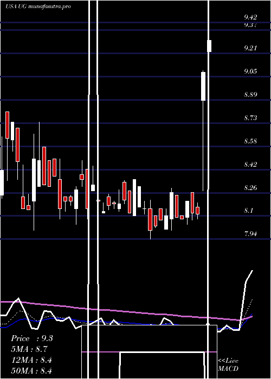Image resolution: width=271 pixels, height=379 pixels.
Task: Click the '5MA : 8.7' readout
Action: click(29, 349)
